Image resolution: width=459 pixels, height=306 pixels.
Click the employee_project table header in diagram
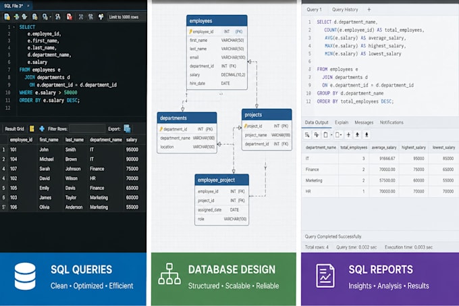(x=221, y=180)
